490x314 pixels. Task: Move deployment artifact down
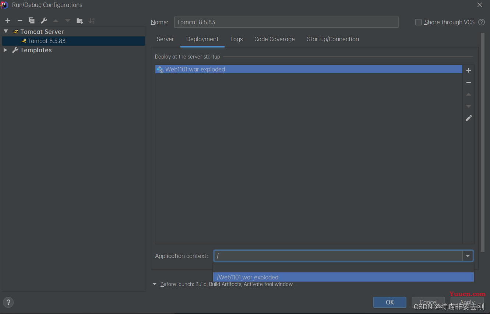tap(469, 106)
